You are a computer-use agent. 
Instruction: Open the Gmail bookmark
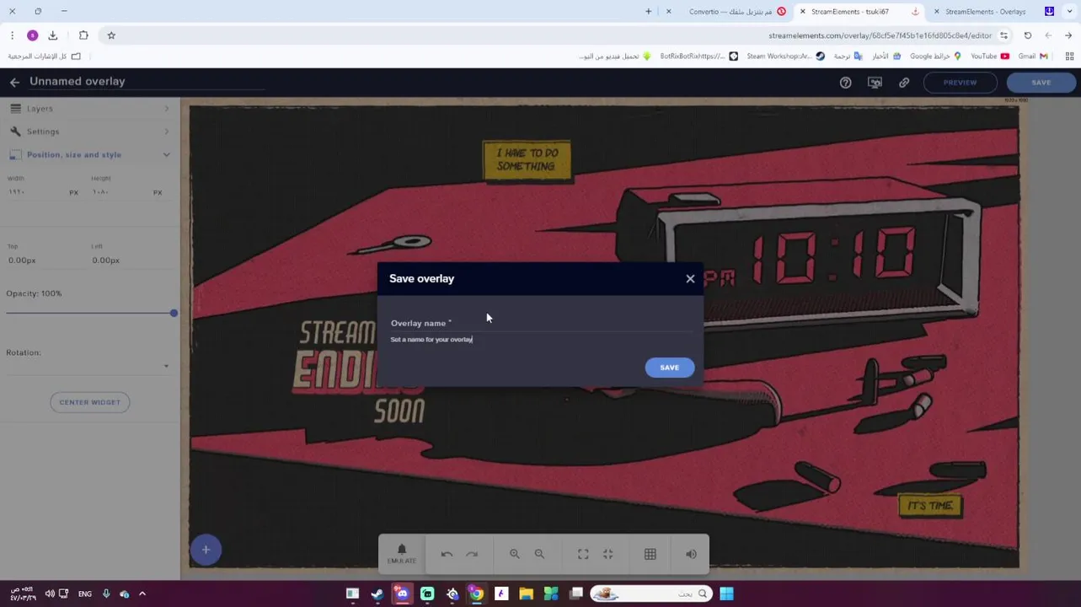pyautogui.click(x=1033, y=56)
